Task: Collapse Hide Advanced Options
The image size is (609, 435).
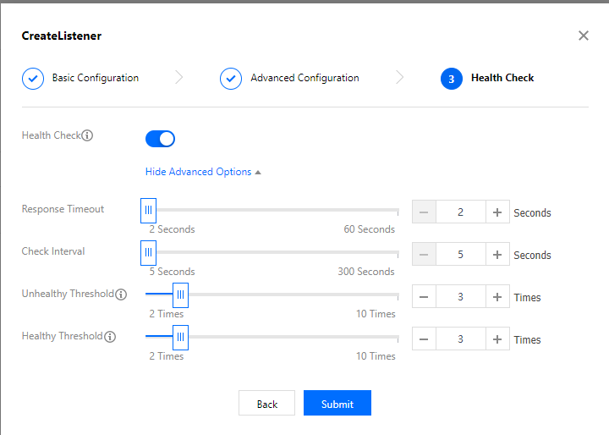Action: (203, 172)
